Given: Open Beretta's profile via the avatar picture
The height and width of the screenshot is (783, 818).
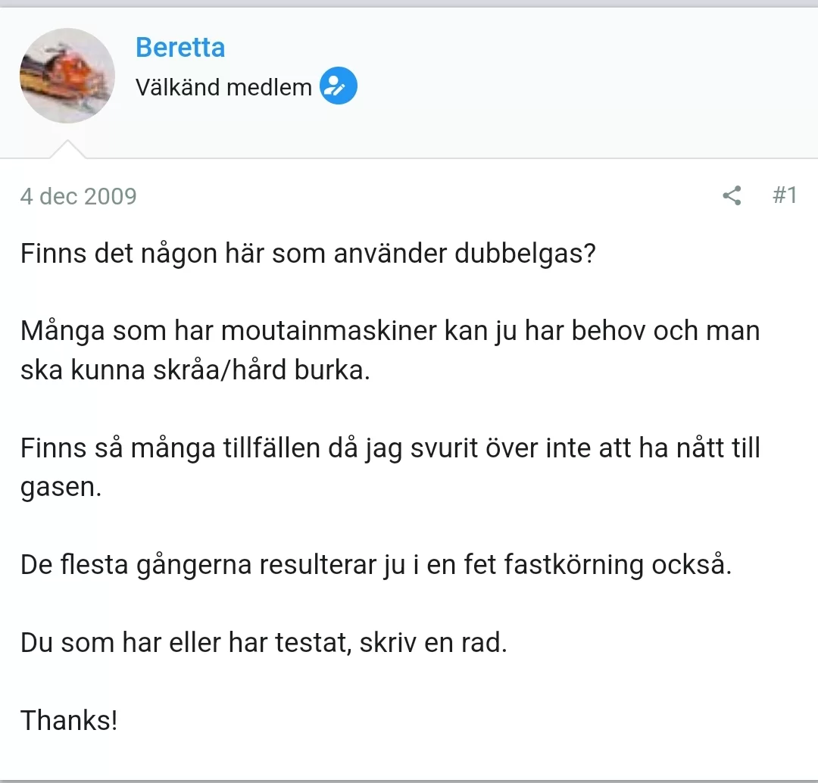Looking at the screenshot, I should 67,76.
